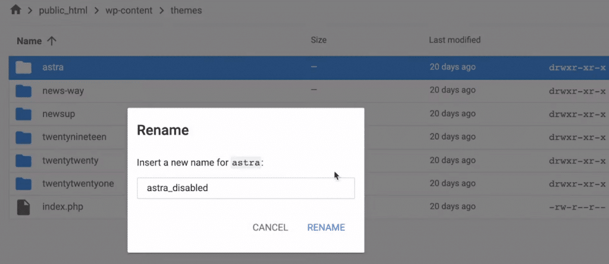Open themes in the breadcrumb
609x264 pixels.
[186, 11]
